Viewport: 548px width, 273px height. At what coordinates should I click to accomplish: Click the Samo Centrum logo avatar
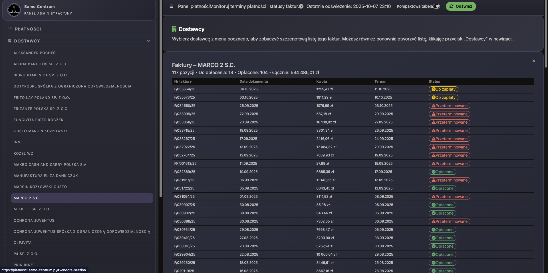14,10
